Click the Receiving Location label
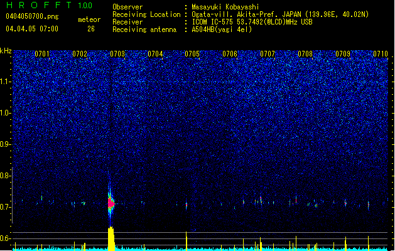The height and width of the screenshot is (251, 395). pos(146,14)
